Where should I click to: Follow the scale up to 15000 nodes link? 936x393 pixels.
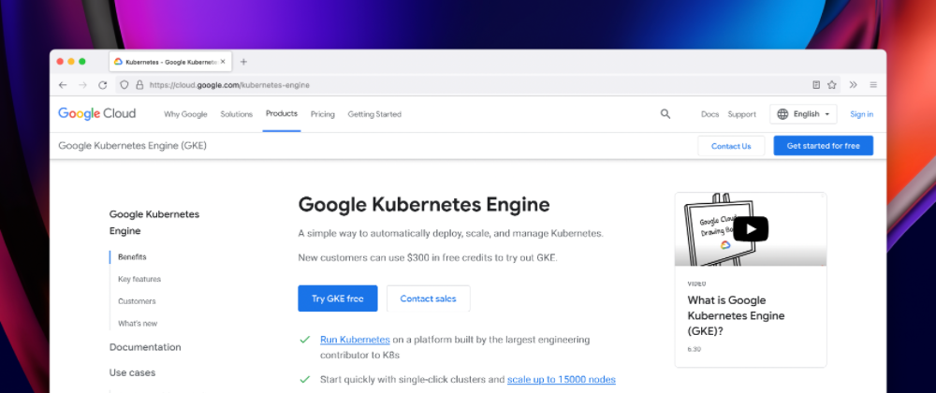coord(561,379)
